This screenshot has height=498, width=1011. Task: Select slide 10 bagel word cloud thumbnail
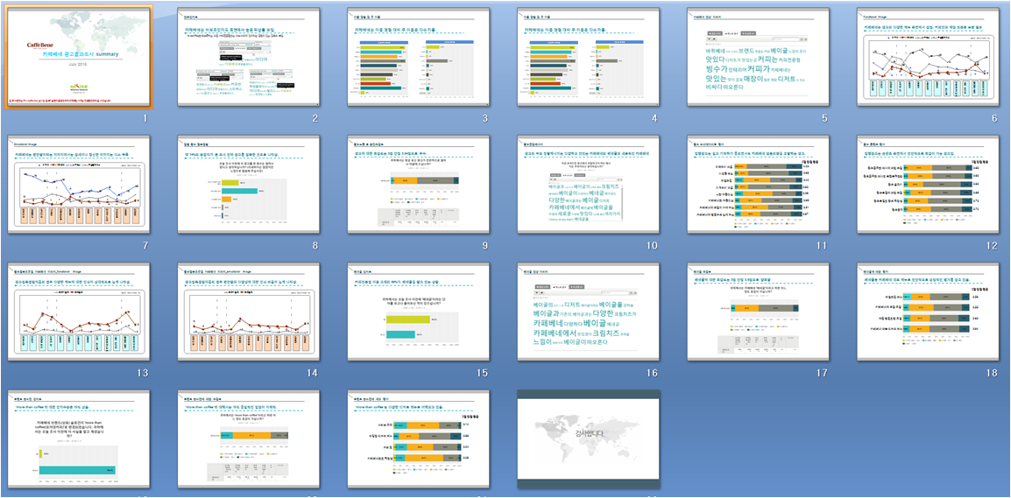click(x=588, y=184)
